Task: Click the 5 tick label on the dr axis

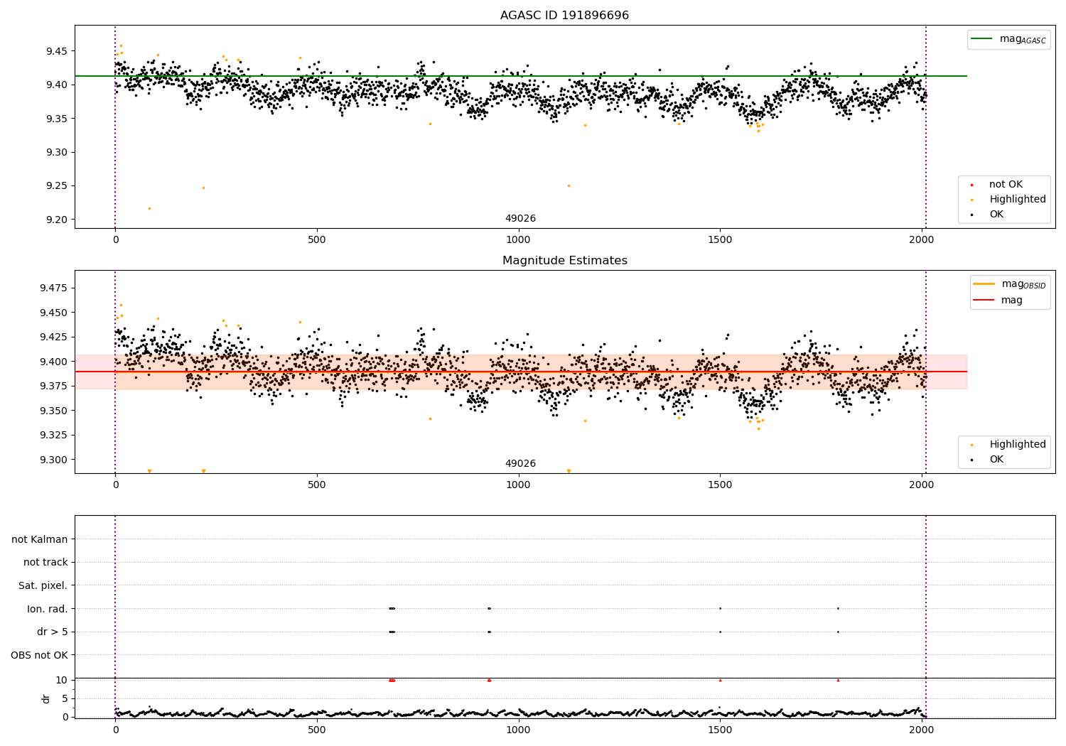Action: (x=65, y=698)
